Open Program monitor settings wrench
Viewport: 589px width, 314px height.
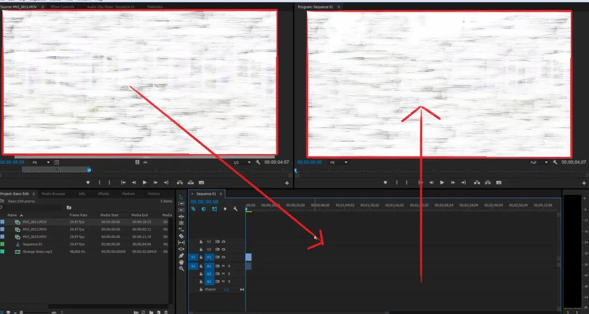pos(555,162)
